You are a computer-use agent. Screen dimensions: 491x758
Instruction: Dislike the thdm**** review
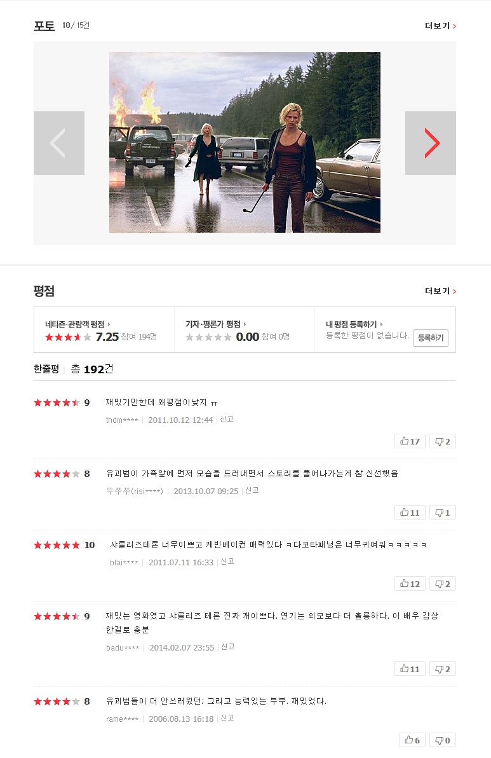[442, 441]
